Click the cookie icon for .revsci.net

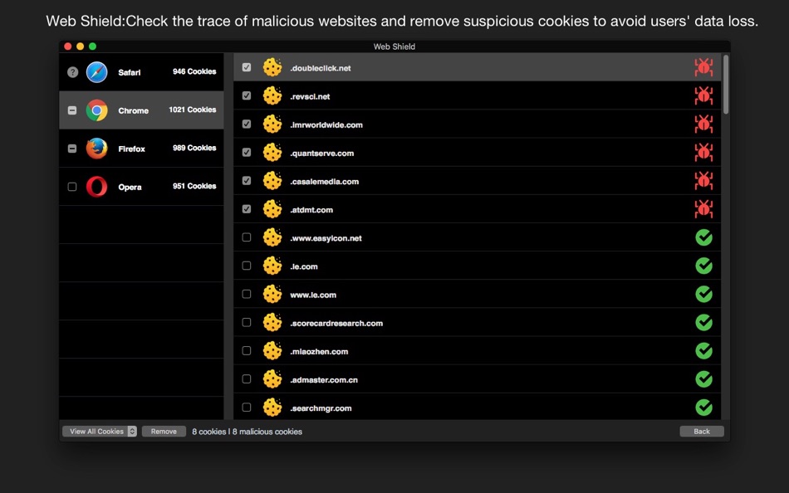tap(272, 95)
